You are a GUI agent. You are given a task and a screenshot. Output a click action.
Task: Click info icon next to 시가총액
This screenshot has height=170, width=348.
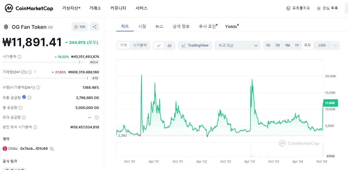click(x=19, y=57)
